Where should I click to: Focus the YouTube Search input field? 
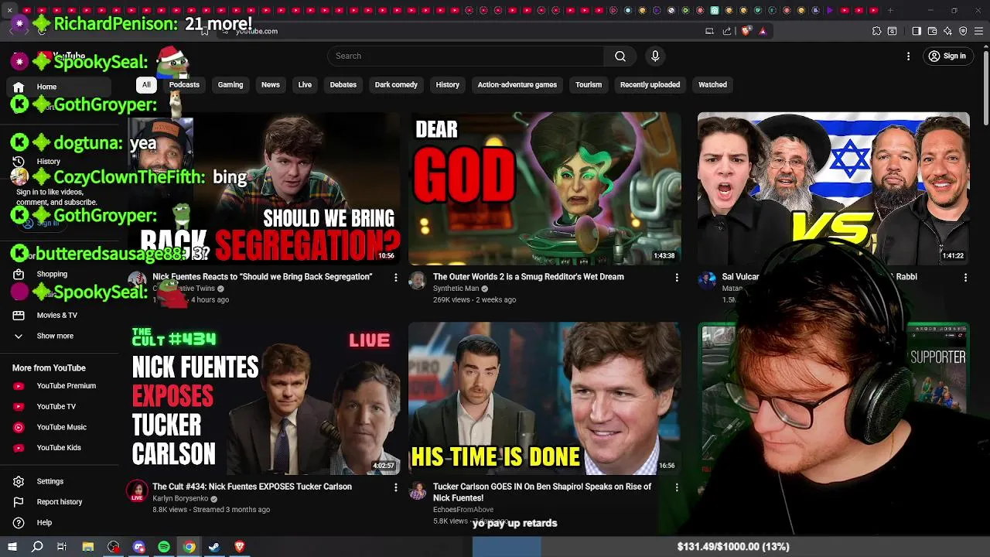(466, 56)
